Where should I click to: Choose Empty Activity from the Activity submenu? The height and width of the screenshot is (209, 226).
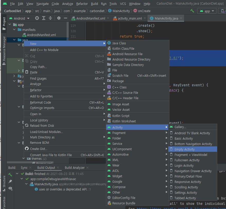coord(193,149)
